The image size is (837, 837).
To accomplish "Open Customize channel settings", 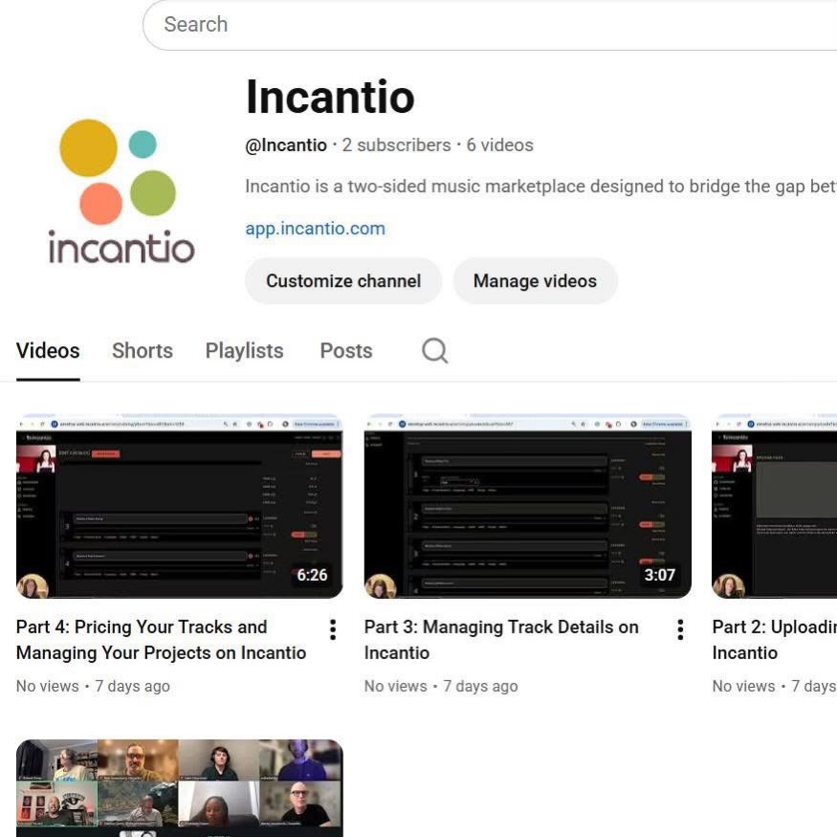I will (x=342, y=280).
